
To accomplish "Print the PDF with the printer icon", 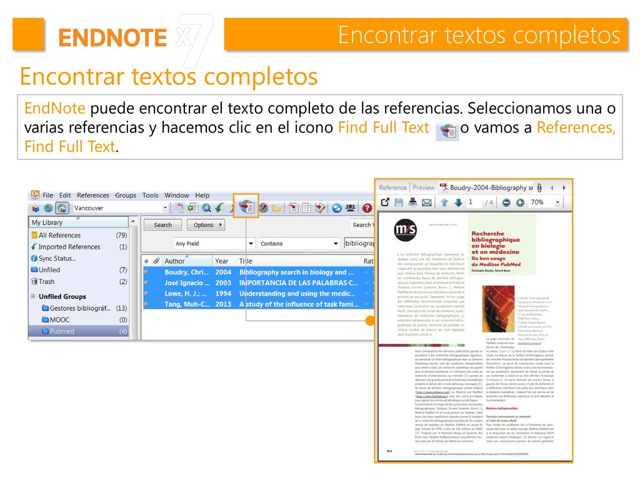I will (x=412, y=202).
